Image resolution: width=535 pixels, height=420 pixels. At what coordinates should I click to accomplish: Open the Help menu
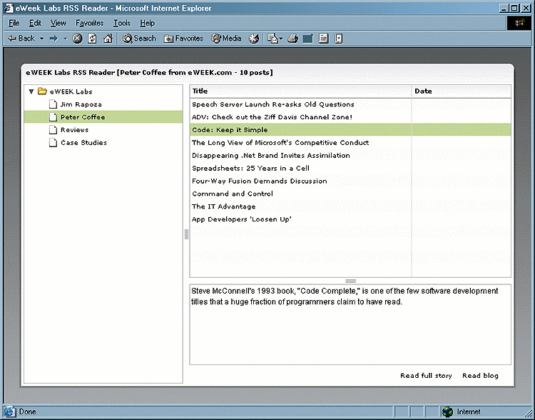[x=148, y=23]
